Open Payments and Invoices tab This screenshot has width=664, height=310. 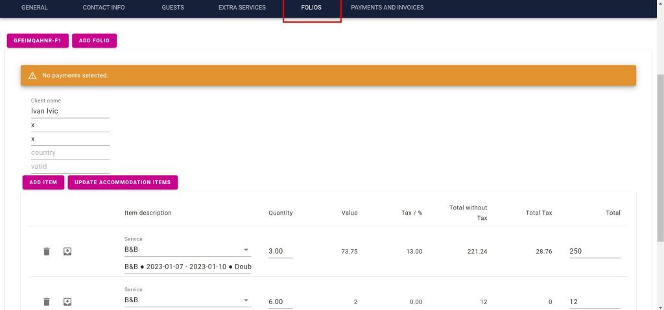pos(387,8)
